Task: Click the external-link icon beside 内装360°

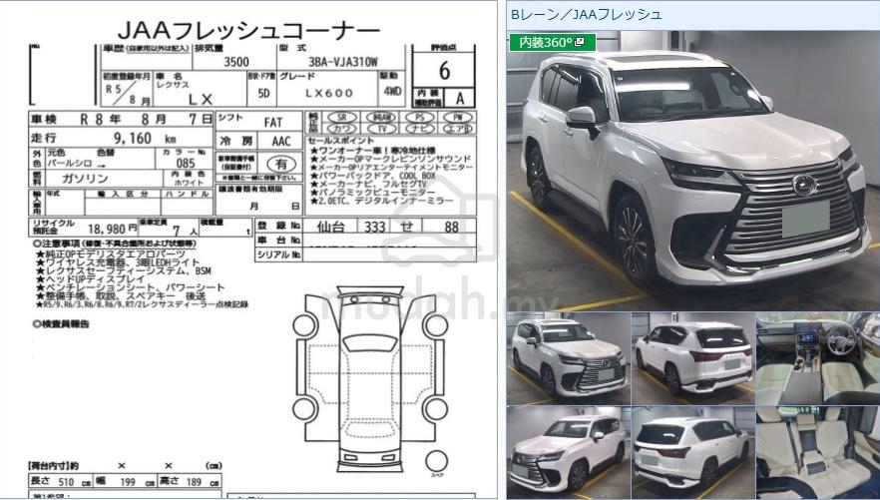Action: (580, 42)
